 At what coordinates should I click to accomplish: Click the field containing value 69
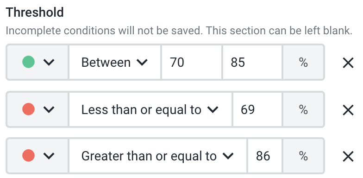[x=257, y=109]
